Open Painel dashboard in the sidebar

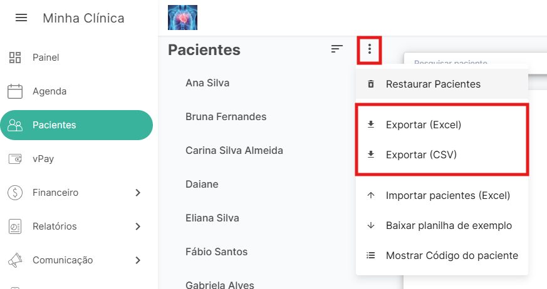point(46,58)
